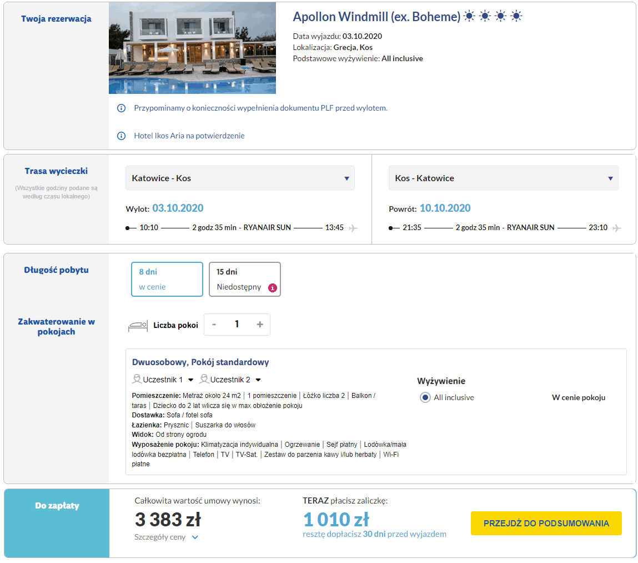Open the Katowice - Kos departure dropdown

tap(240, 178)
